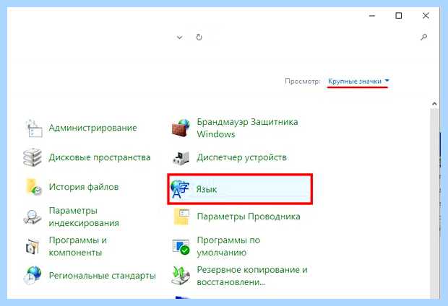448x306 pixels.
Task: Minimize the Control Panel window
Action: pos(372,16)
